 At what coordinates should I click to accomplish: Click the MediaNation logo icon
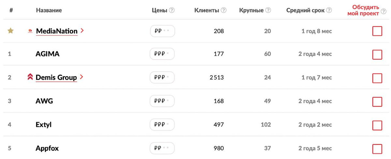click(30, 31)
